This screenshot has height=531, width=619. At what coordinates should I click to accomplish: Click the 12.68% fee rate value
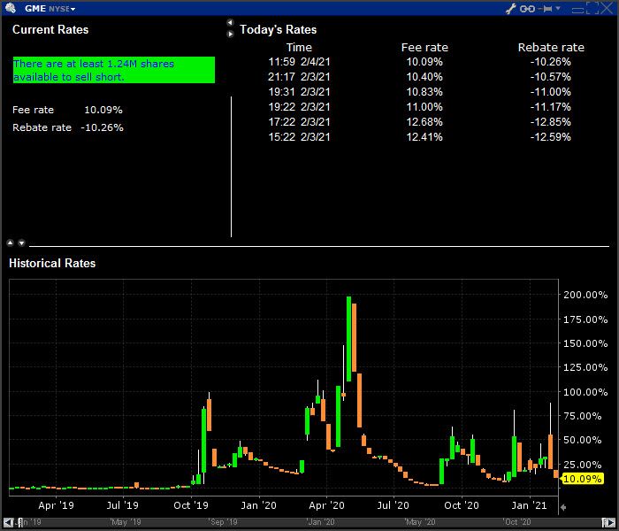424,122
